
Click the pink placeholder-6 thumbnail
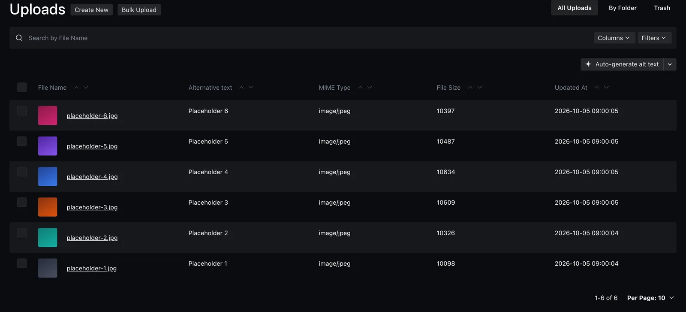pos(48,115)
